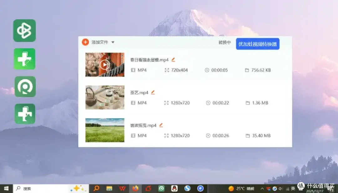The height and width of the screenshot is (193, 338).
Task: Switch to the 转换中 tab
Action: click(x=225, y=43)
